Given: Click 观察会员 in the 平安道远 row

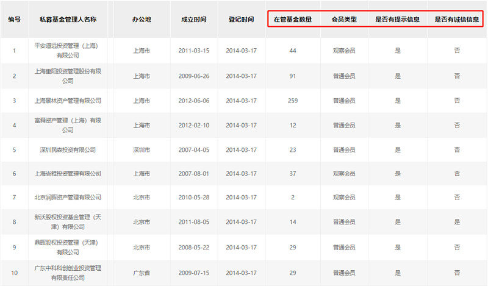Looking at the screenshot, I should point(344,51).
